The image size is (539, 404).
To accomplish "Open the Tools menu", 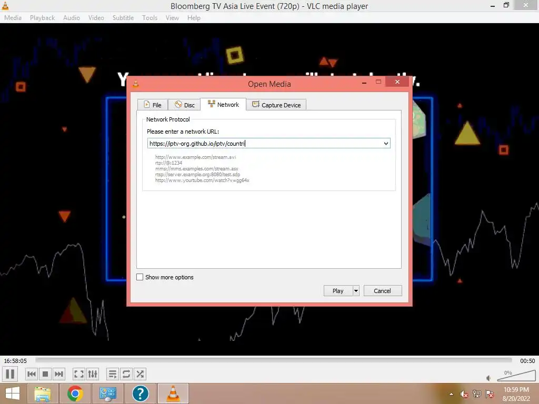I will 150,18.
